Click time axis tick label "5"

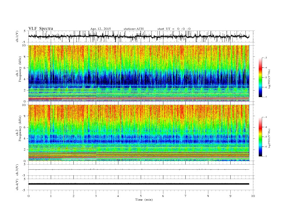pyautogui.click(x=141, y=196)
